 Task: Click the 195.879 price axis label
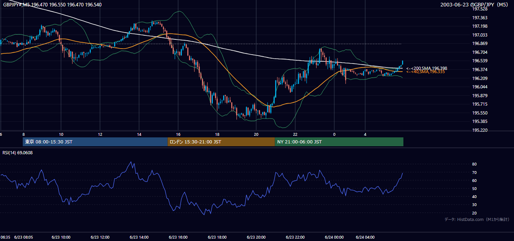tap(481, 96)
